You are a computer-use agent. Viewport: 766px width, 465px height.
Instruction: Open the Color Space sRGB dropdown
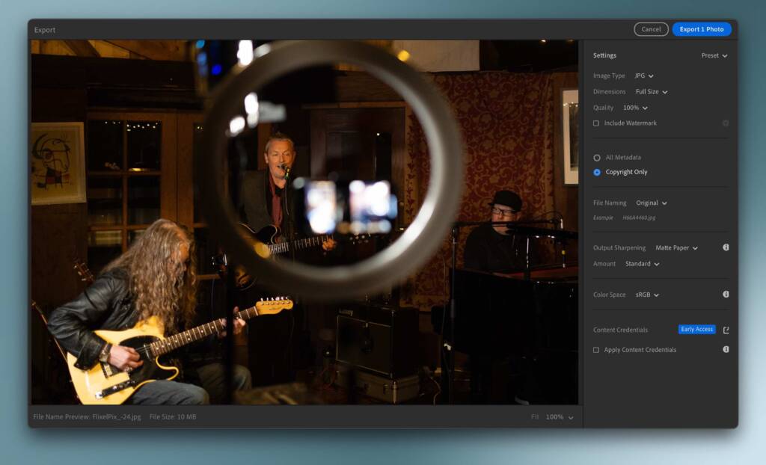click(x=647, y=295)
